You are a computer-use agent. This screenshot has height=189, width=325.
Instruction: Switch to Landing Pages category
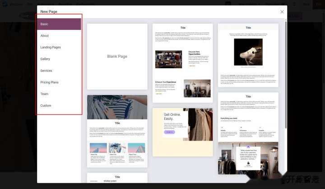click(x=59, y=47)
